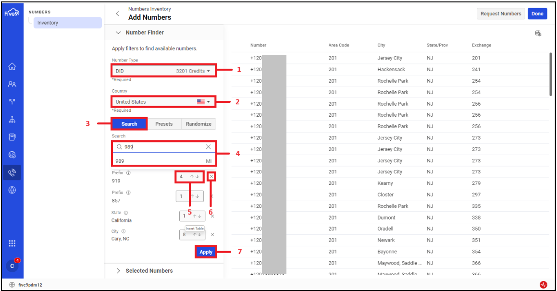Click the info icon next to City
The height and width of the screenshot is (291, 557).
(x=124, y=231)
